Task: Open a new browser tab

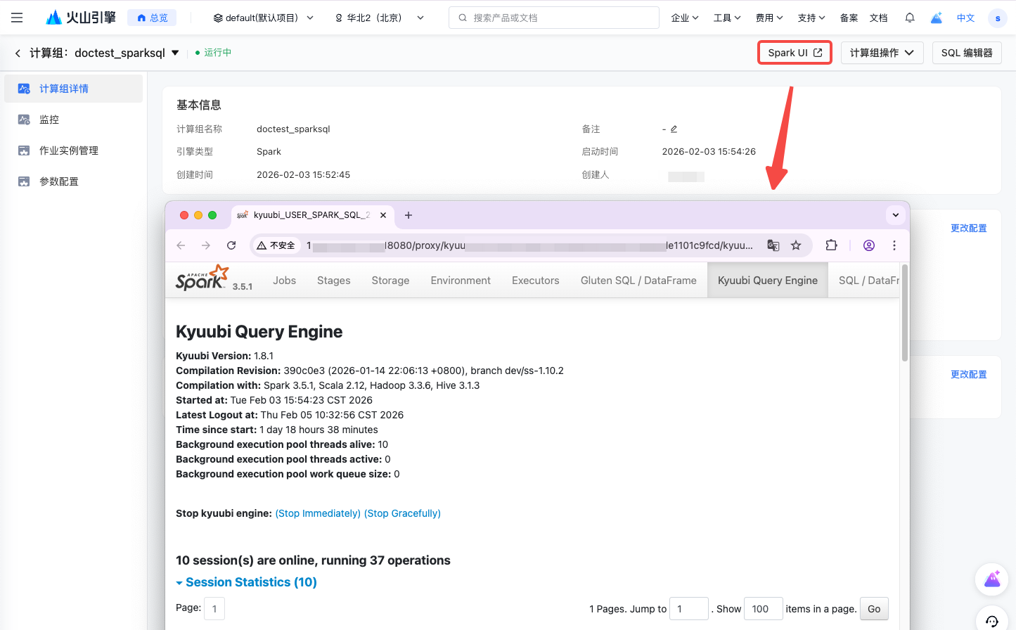Action: click(x=409, y=215)
